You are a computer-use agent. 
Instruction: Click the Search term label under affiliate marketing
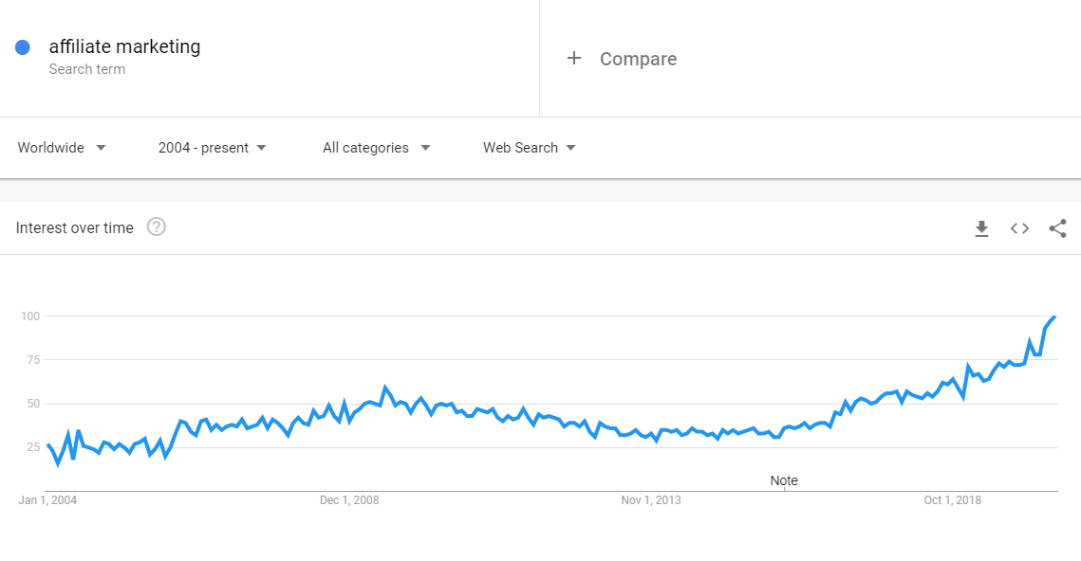(x=87, y=69)
